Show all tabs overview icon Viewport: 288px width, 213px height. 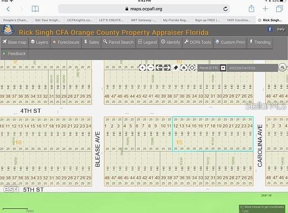click(279, 9)
